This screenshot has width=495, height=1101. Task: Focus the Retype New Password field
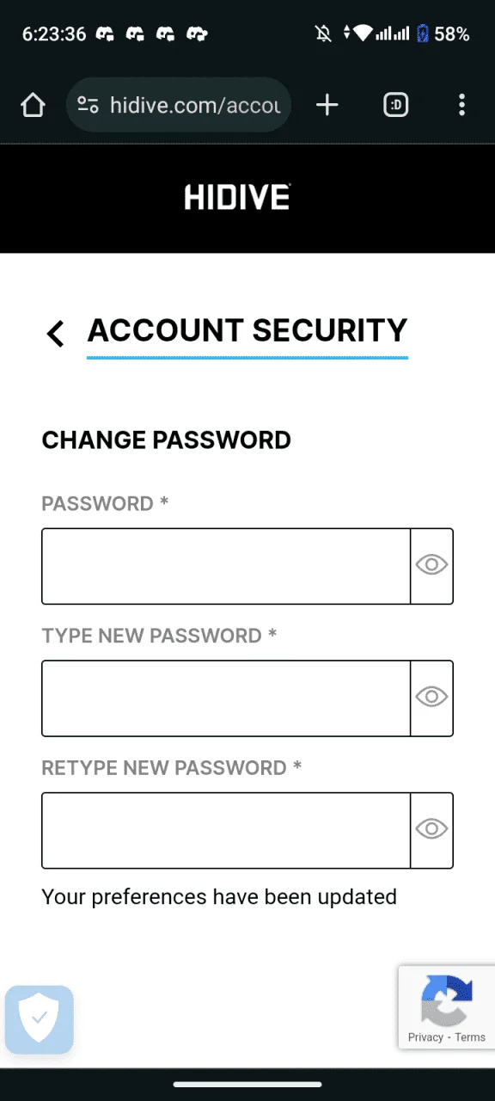(226, 830)
